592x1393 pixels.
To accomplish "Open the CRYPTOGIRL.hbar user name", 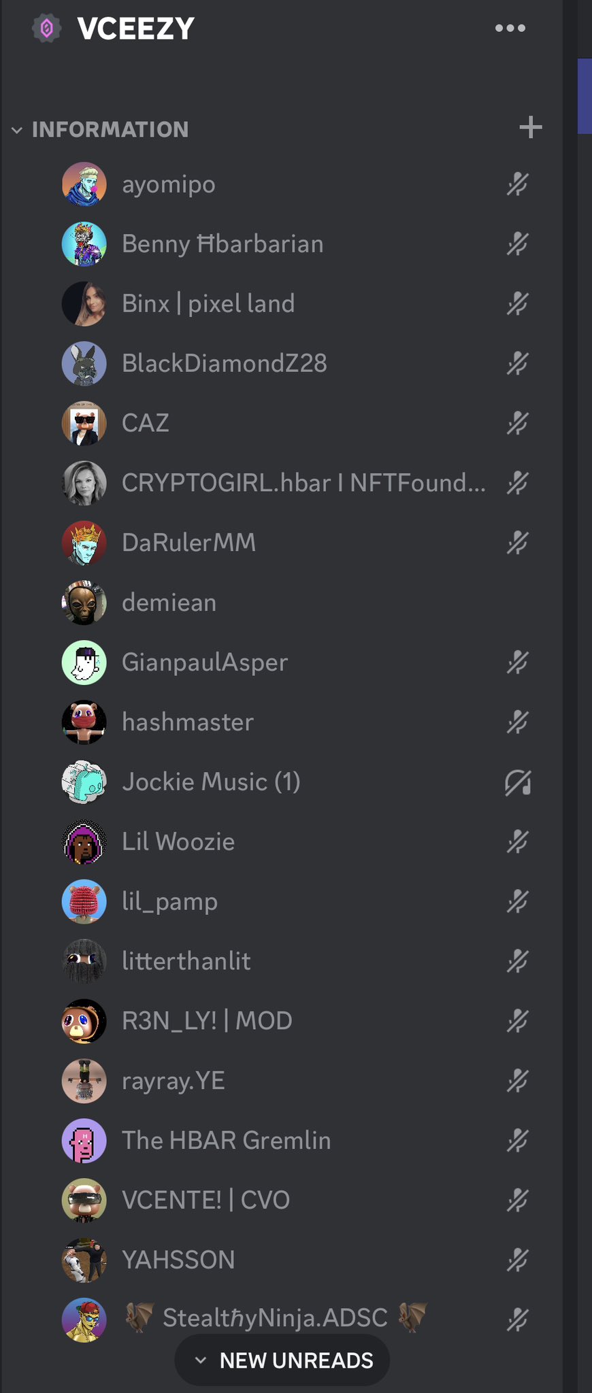I will coord(303,483).
